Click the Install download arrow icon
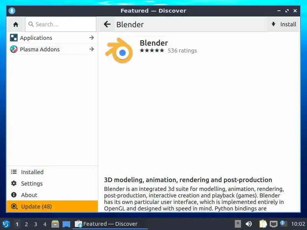 pos(273,24)
